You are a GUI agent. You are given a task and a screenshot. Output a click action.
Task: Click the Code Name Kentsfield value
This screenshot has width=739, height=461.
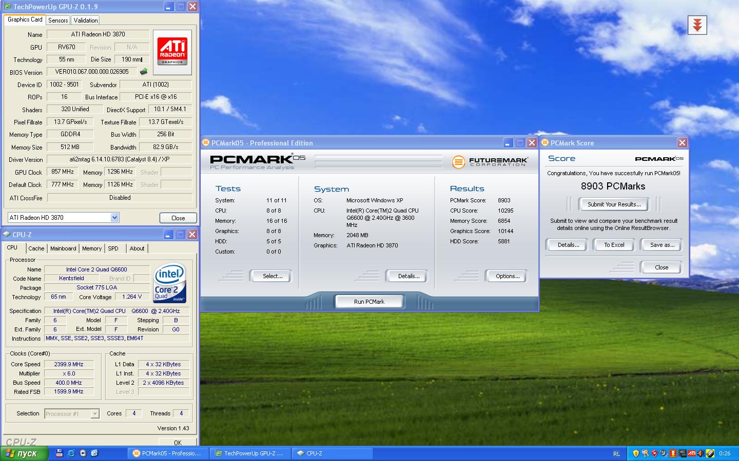[x=71, y=278]
